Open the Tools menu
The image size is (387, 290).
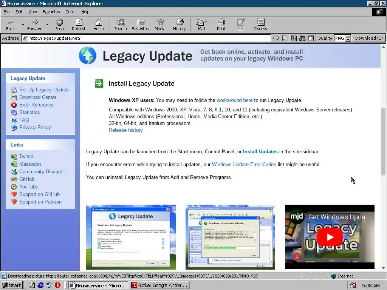70,12
